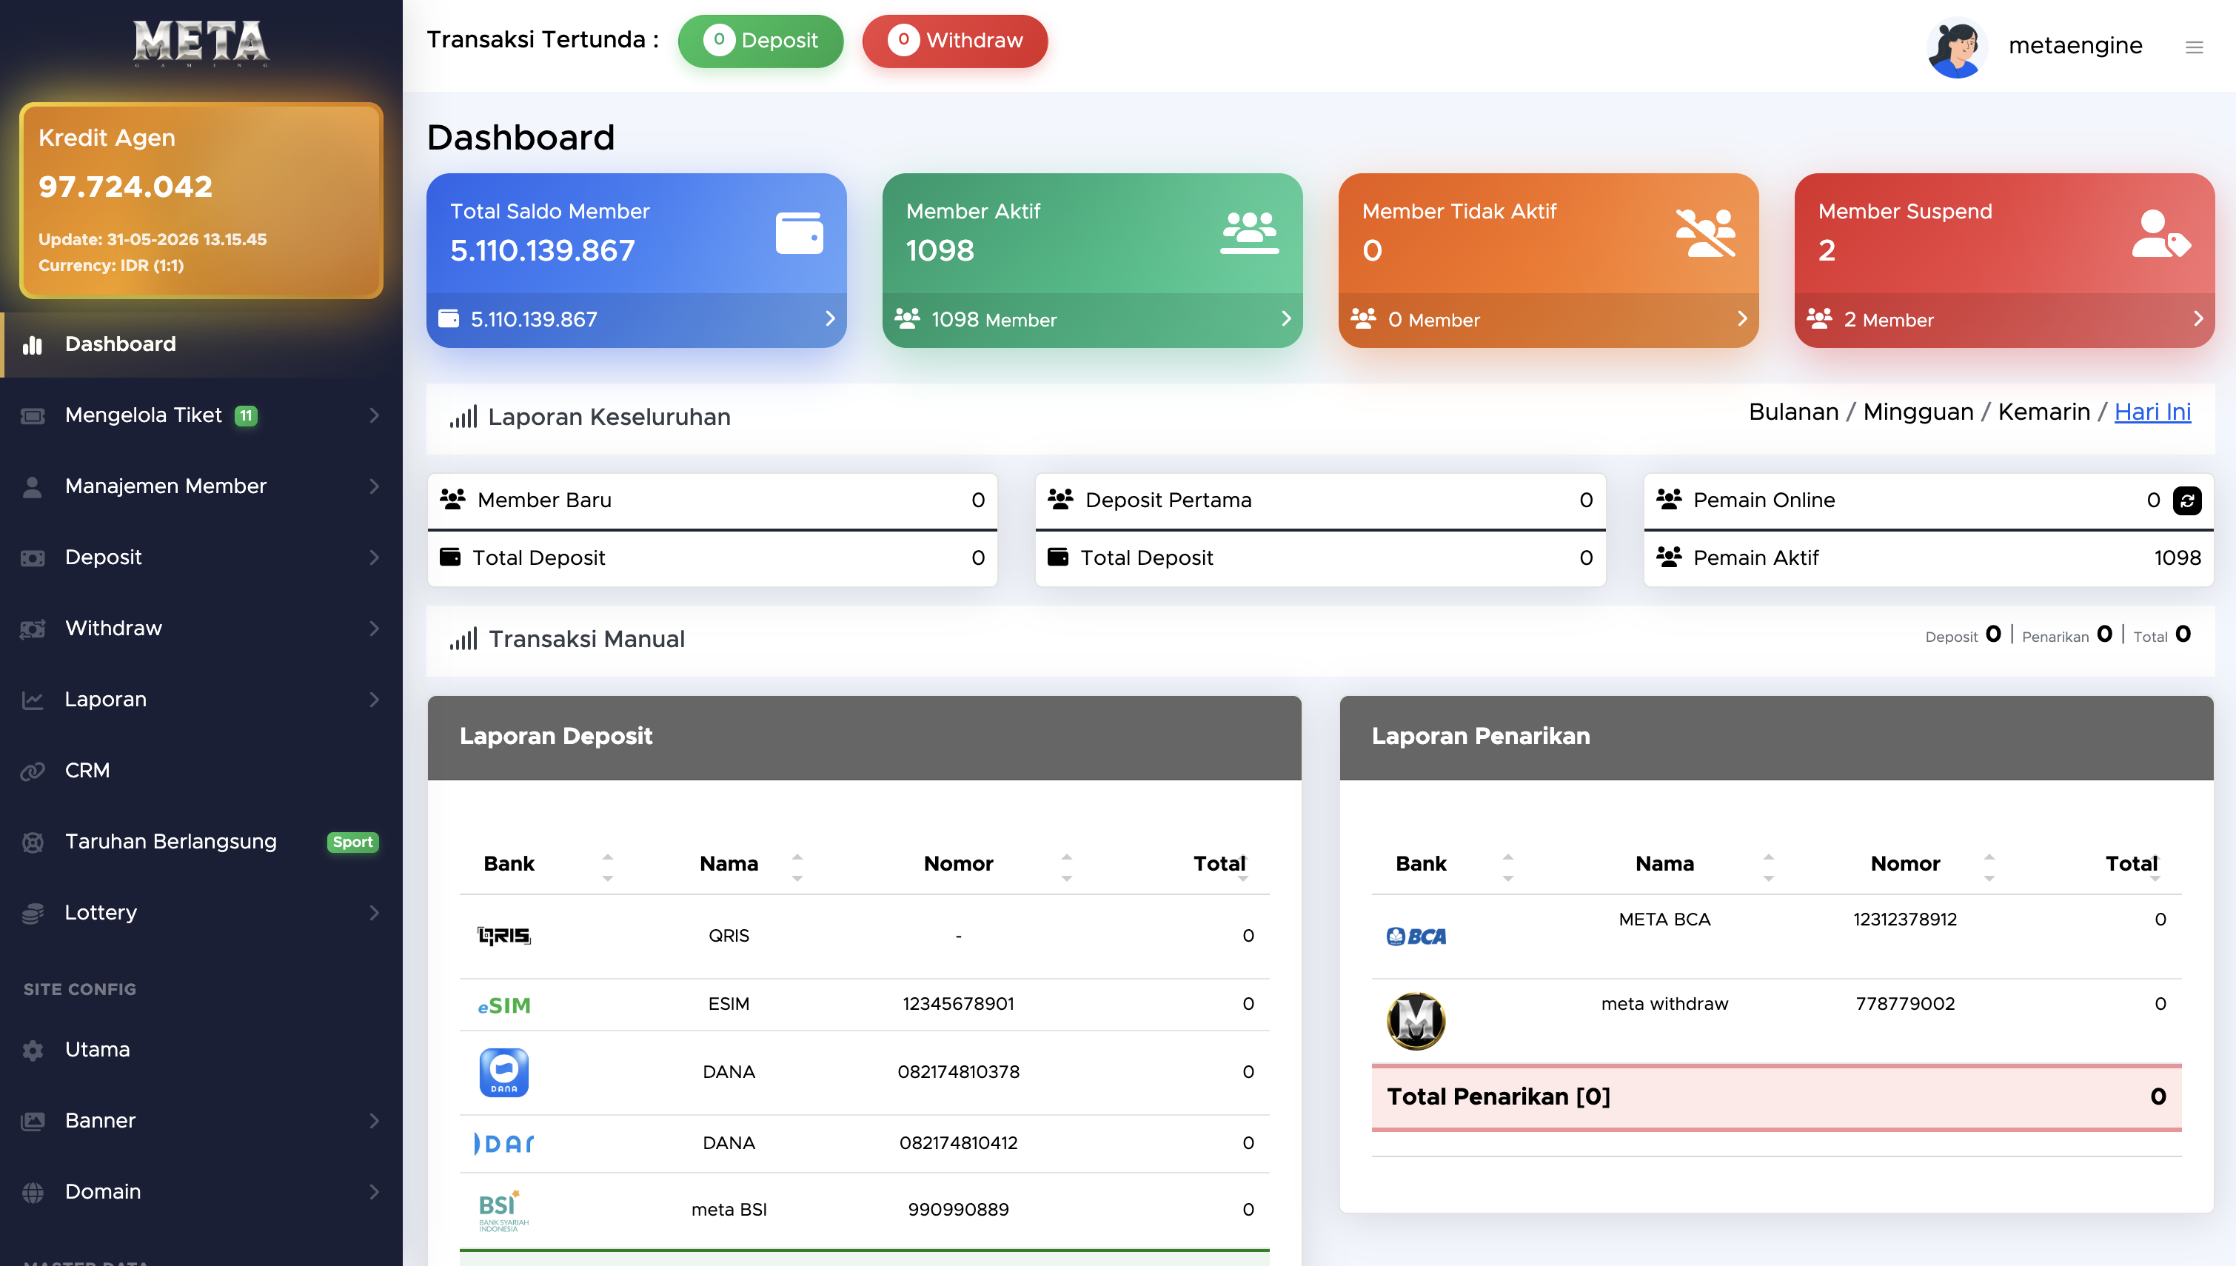Click the Withdraw cash icon in sidebar
Image resolution: width=2236 pixels, height=1266 pixels.
(32, 629)
